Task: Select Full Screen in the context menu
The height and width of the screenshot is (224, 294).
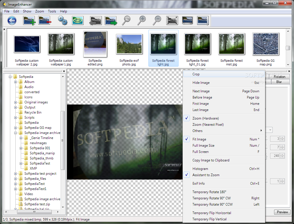Action: (x=224, y=152)
